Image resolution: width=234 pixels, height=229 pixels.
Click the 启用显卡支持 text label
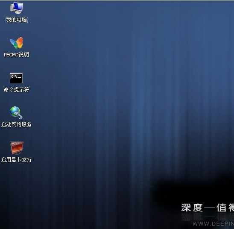pos(16,160)
